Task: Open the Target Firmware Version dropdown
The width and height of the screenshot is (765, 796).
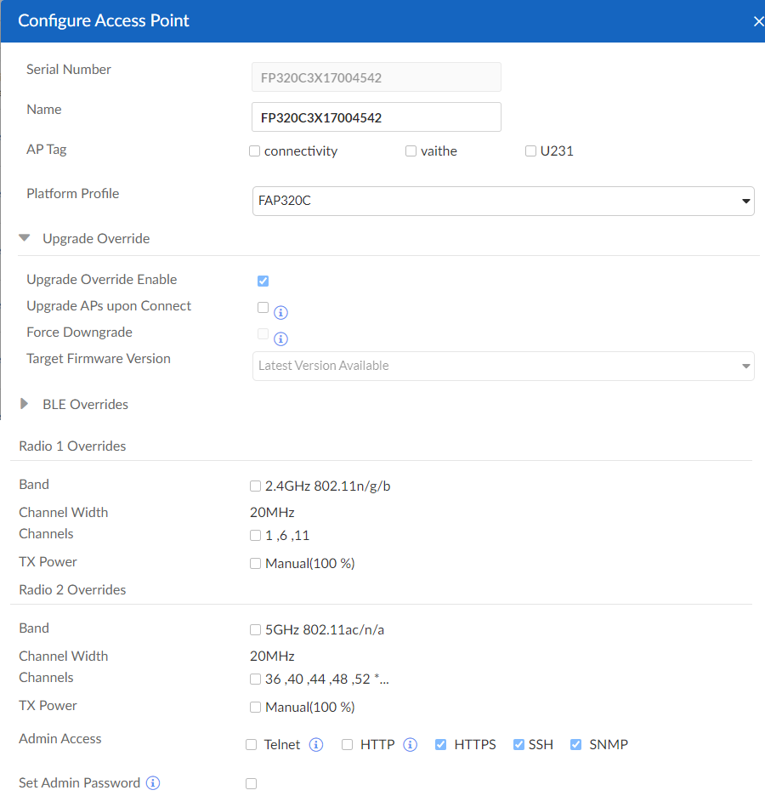Action: pos(745,366)
